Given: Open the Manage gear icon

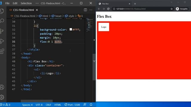Looking at the screenshot, I should coord(2,97).
